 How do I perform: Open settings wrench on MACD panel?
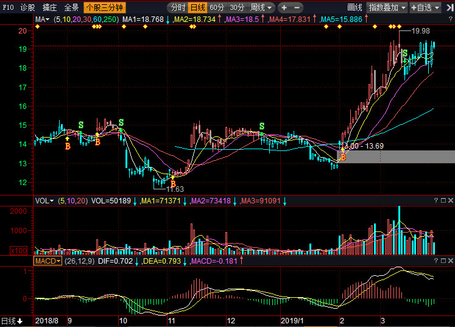443,261
